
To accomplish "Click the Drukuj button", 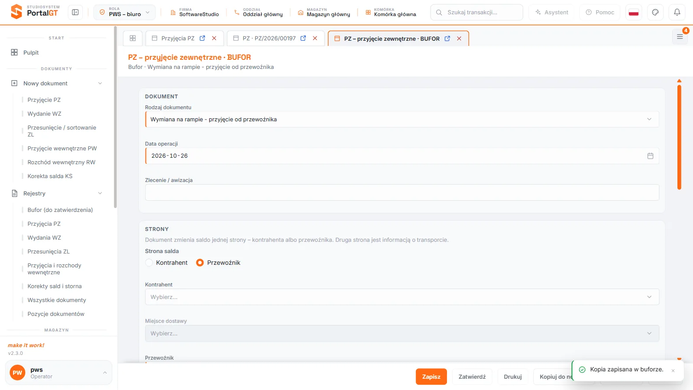I will pyautogui.click(x=513, y=377).
